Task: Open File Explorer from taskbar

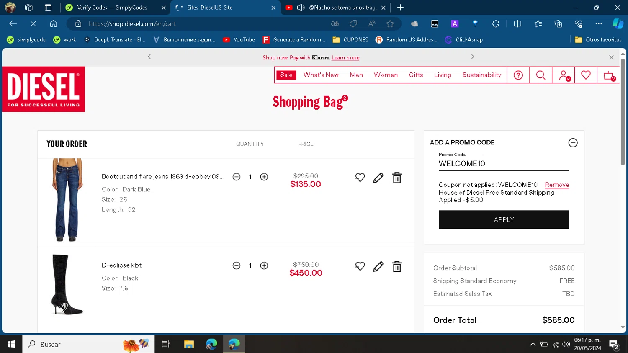Action: point(189,344)
